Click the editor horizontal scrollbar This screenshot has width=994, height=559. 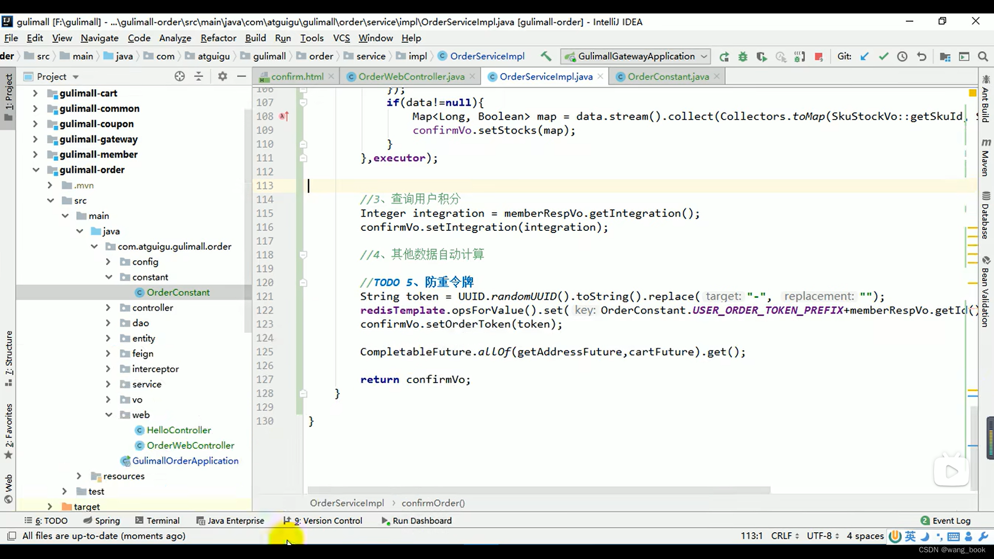click(x=538, y=490)
